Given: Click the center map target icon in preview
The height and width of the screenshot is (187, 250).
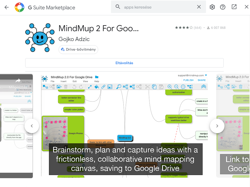Looking at the screenshot, I should point(183,87).
